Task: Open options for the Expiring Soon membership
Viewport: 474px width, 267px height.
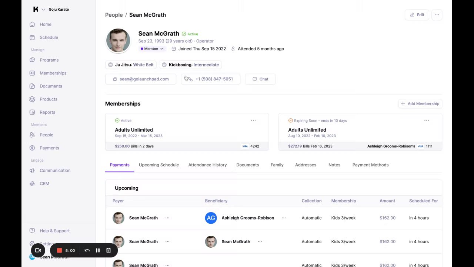Action: click(x=427, y=121)
